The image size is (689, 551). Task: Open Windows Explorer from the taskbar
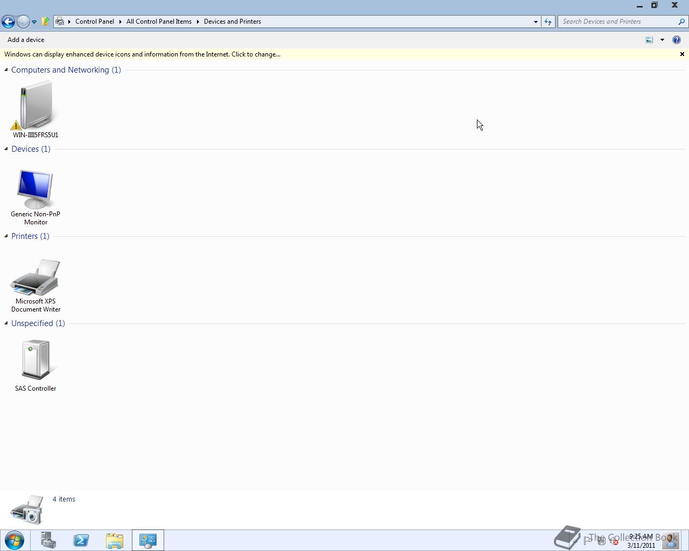click(115, 540)
